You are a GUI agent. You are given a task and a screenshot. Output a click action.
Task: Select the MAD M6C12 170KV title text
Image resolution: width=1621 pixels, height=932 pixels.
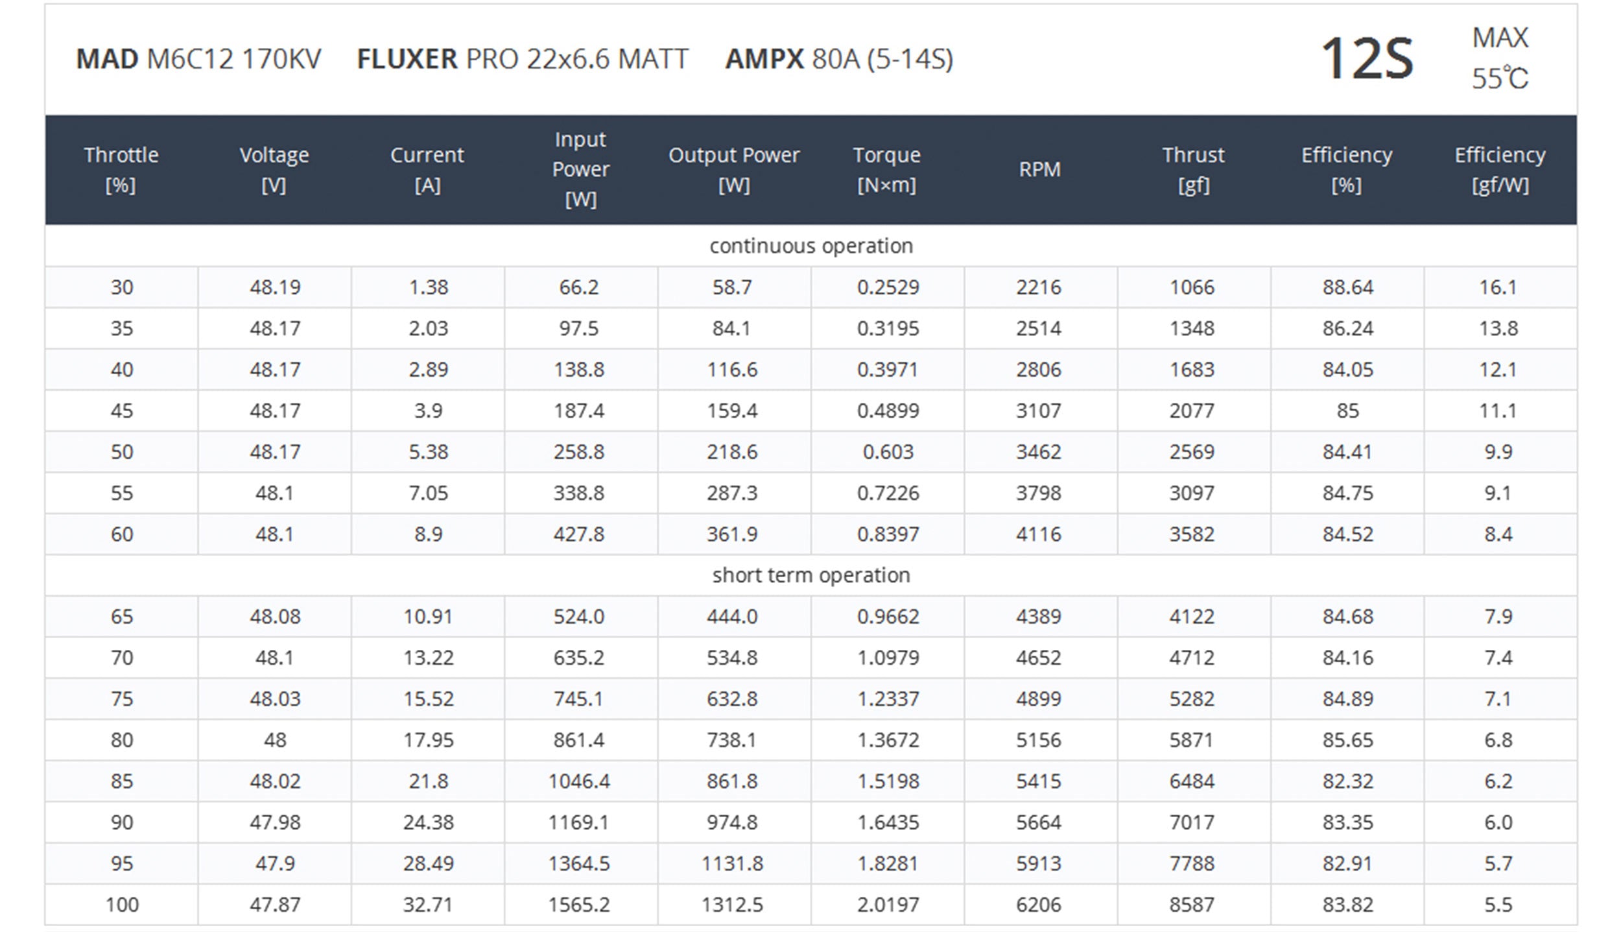(198, 59)
